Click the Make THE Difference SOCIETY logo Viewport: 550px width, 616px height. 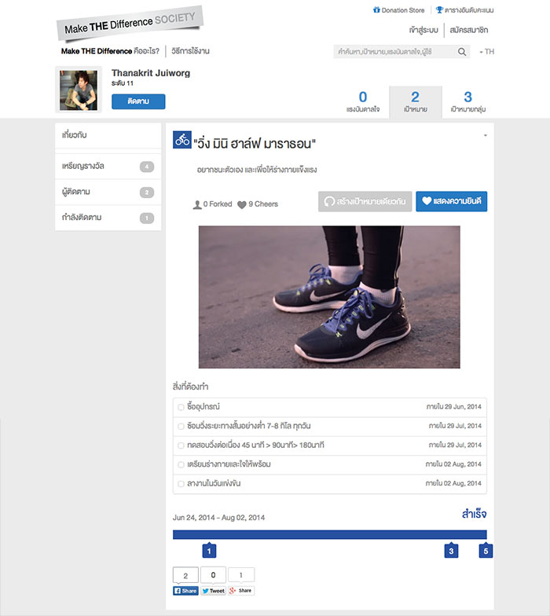click(130, 24)
